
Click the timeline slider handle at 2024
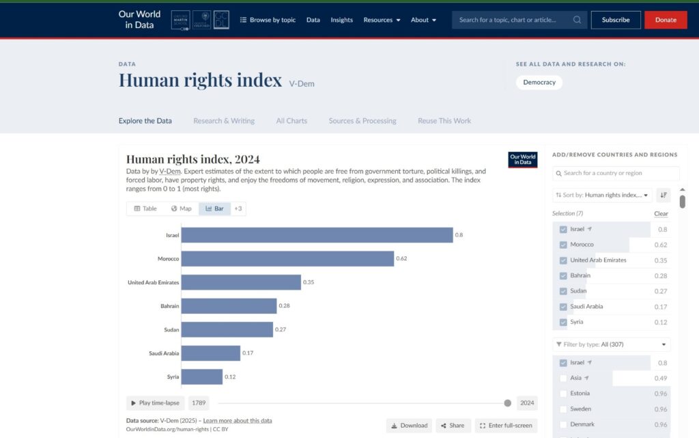[507, 403]
